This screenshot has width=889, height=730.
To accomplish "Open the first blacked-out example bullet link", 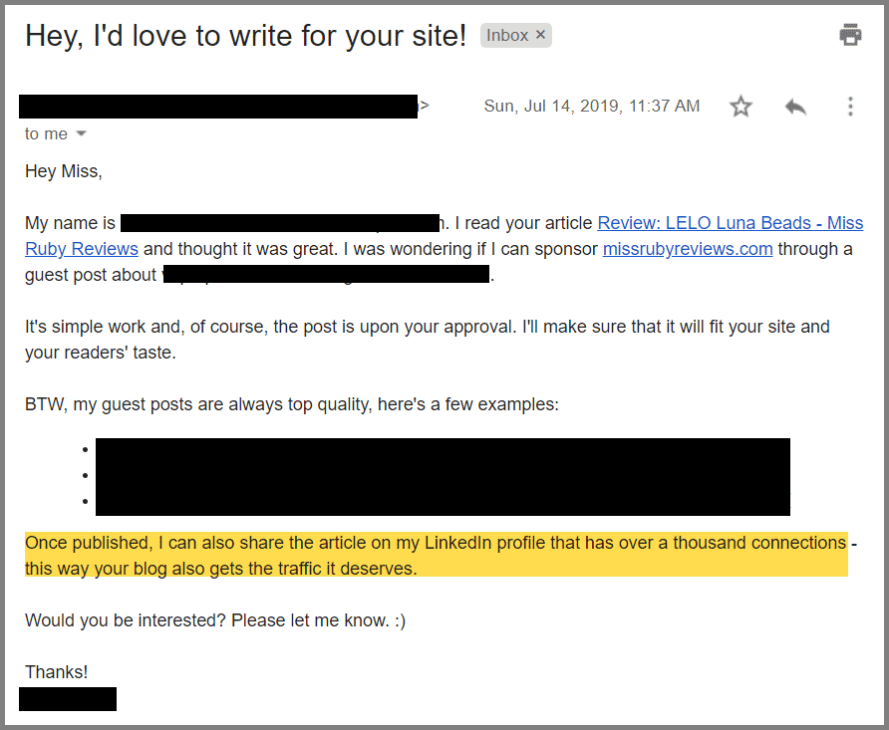I will pos(443,450).
